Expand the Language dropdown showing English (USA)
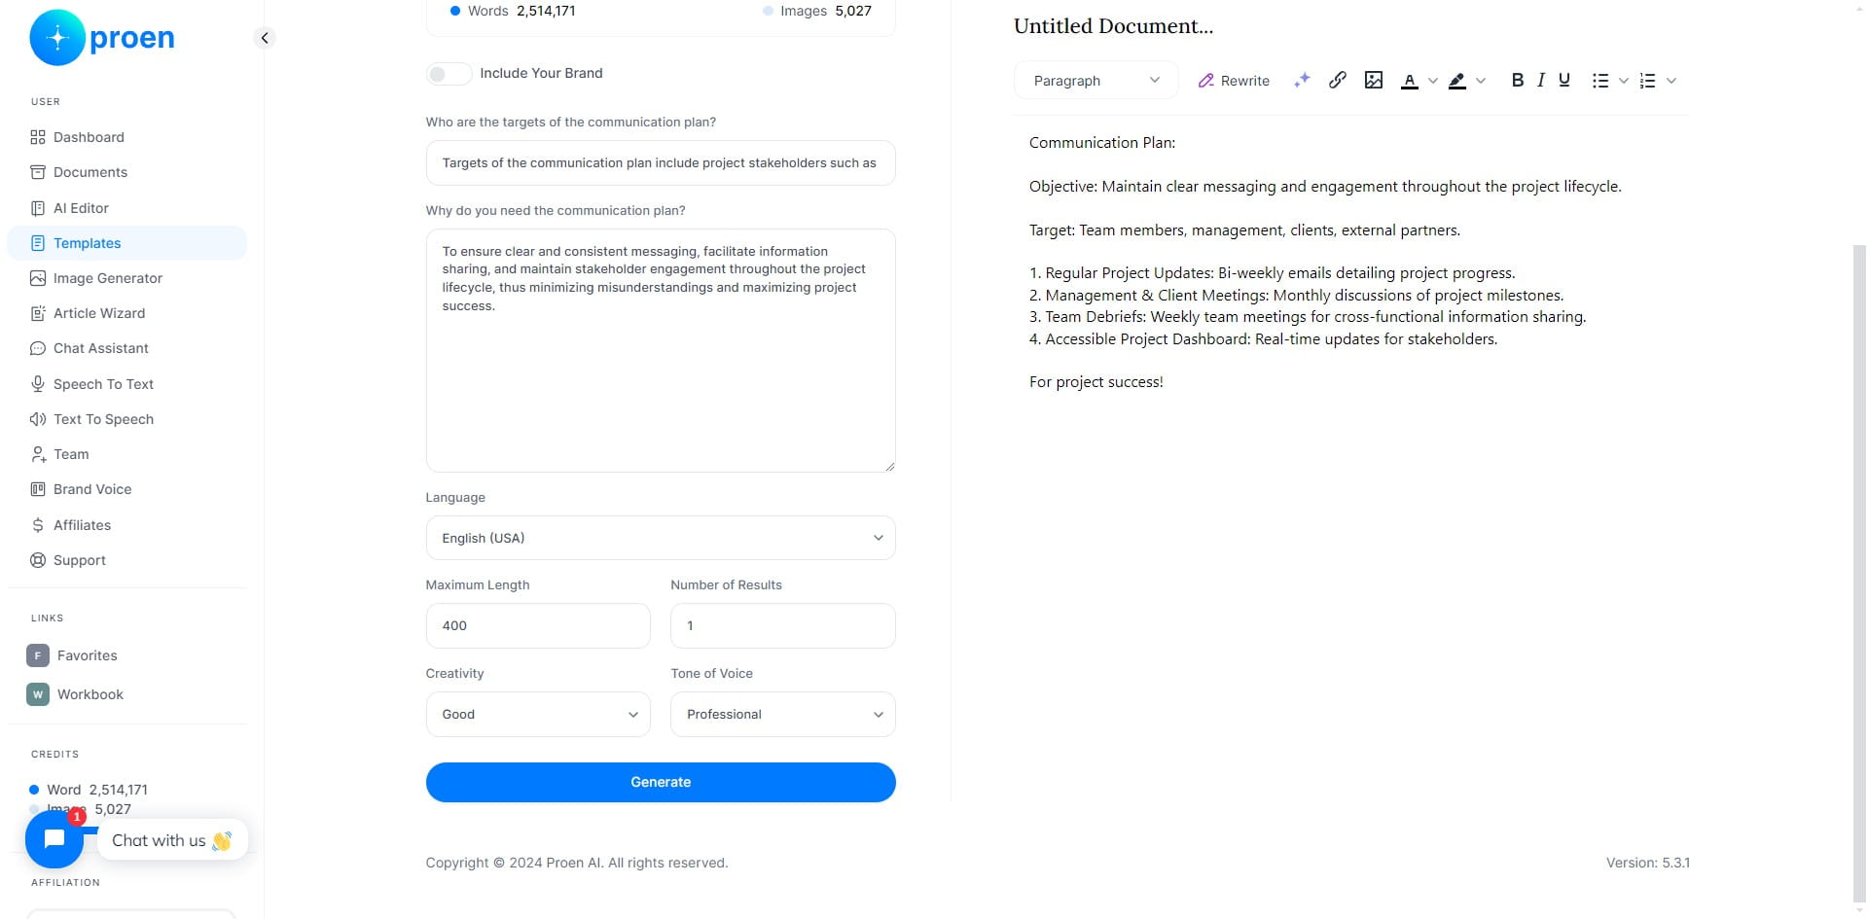The width and height of the screenshot is (1868, 919). (661, 538)
